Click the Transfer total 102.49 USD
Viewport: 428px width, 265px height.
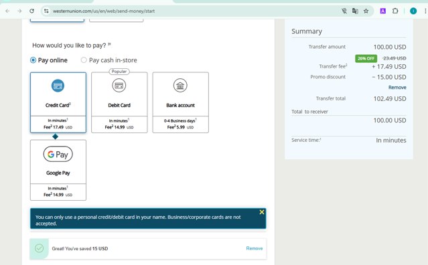[390, 98]
